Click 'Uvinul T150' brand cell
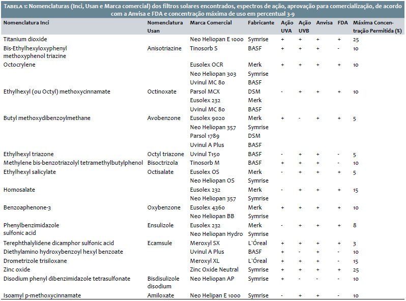This screenshot has height=301, width=406. tap(205, 154)
